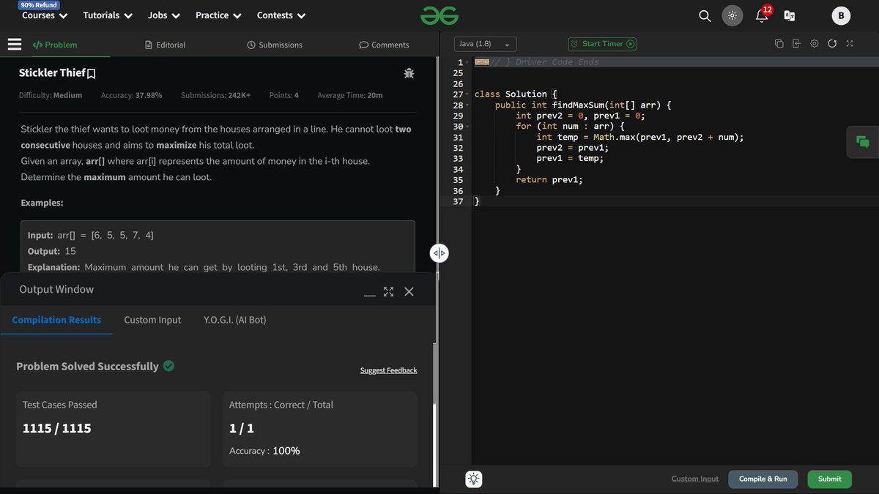
Task: Click the 'Math.max(prev1, prev2 + num)' code line
Action: (x=640, y=137)
